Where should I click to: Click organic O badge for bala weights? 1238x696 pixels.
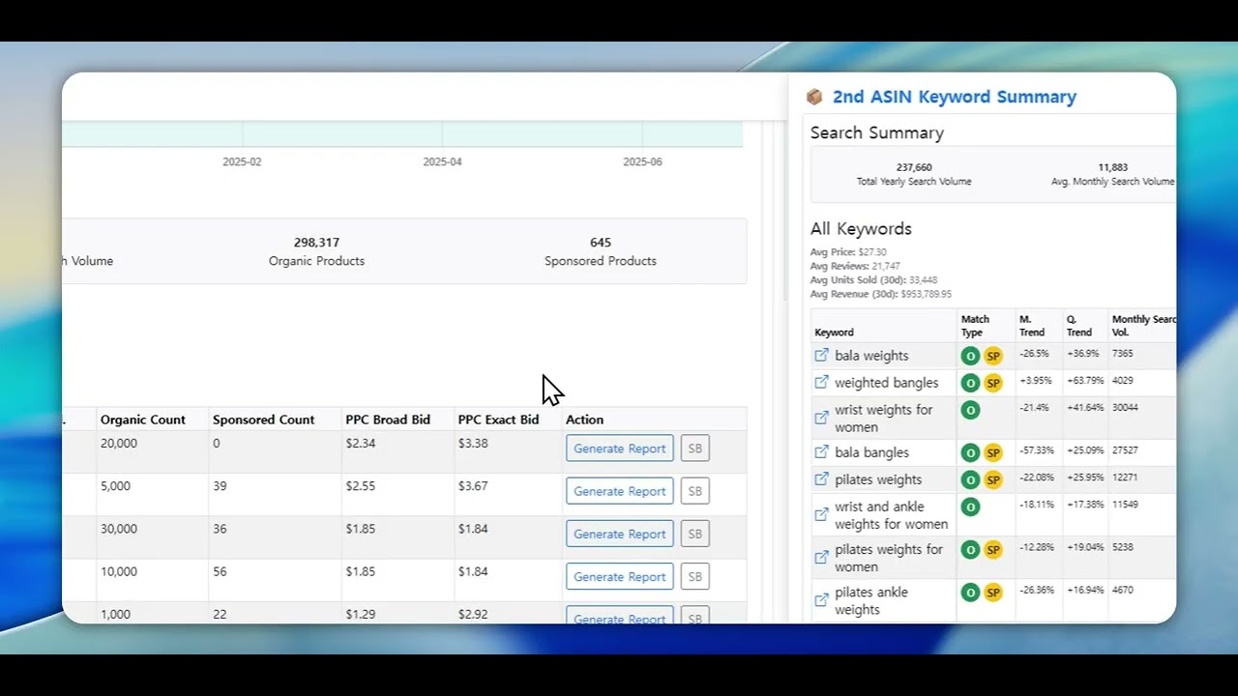(x=970, y=356)
